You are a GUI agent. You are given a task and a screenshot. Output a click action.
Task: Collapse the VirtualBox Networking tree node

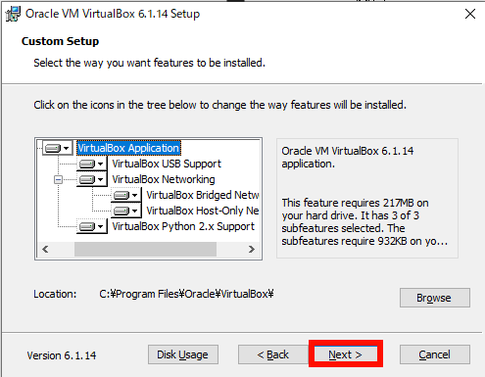pyautogui.click(x=58, y=179)
